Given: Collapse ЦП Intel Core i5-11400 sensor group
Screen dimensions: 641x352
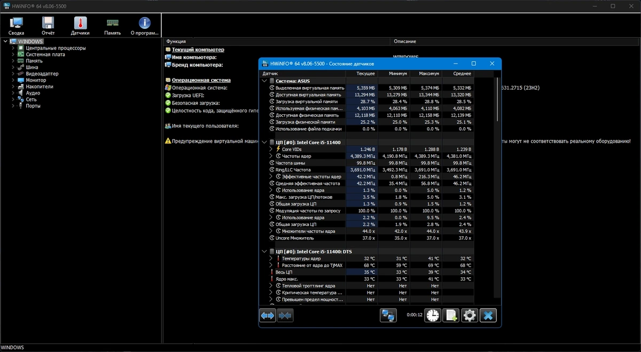Looking at the screenshot, I should coord(264,142).
